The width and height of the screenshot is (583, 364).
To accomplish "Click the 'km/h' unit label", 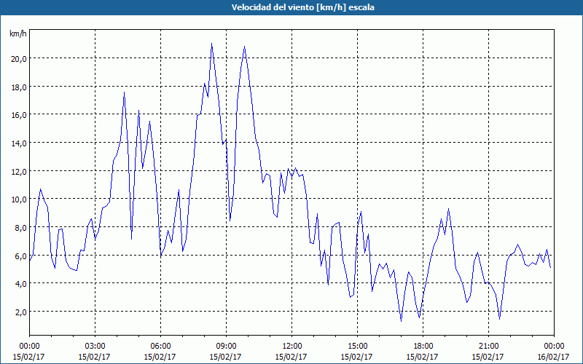I will click(x=17, y=33).
